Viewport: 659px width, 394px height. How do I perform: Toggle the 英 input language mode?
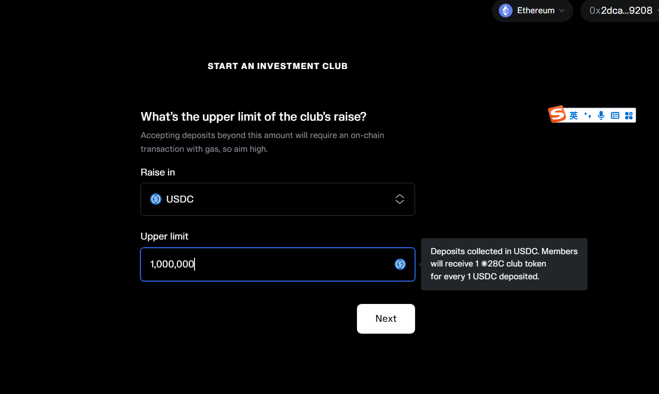pyautogui.click(x=573, y=116)
